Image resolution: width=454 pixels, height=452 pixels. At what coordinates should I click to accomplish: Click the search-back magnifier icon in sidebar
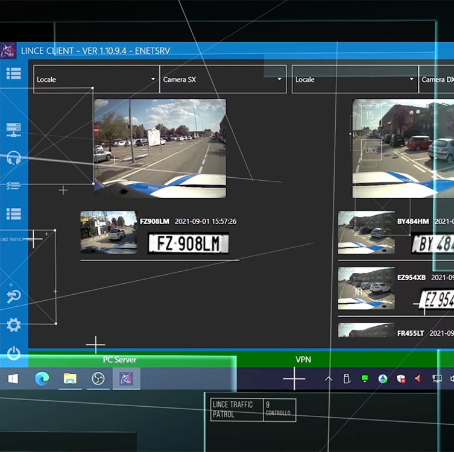[14, 297]
